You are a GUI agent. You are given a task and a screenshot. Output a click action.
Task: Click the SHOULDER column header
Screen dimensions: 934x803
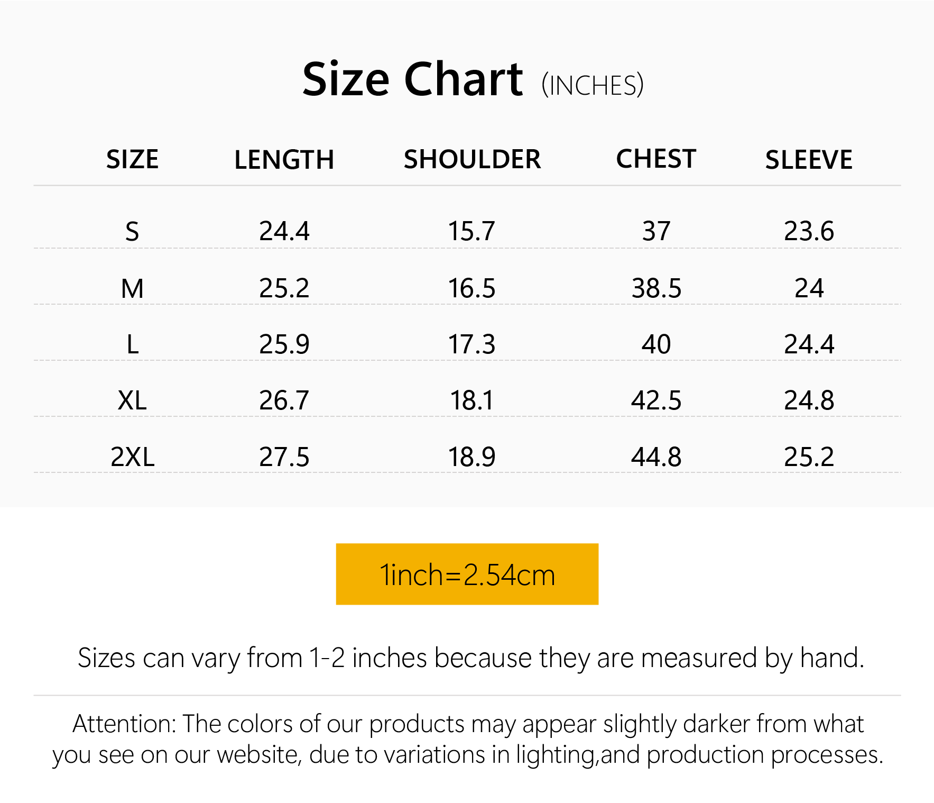tap(472, 159)
